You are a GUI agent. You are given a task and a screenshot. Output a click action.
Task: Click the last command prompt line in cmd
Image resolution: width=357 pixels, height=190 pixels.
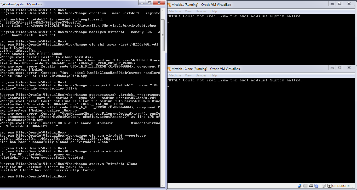pos(33,176)
